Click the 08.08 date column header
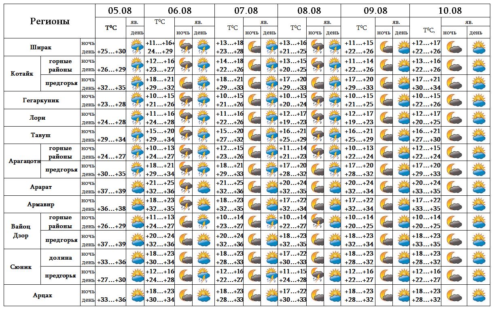This screenshot has height=309, width=496. point(309,11)
